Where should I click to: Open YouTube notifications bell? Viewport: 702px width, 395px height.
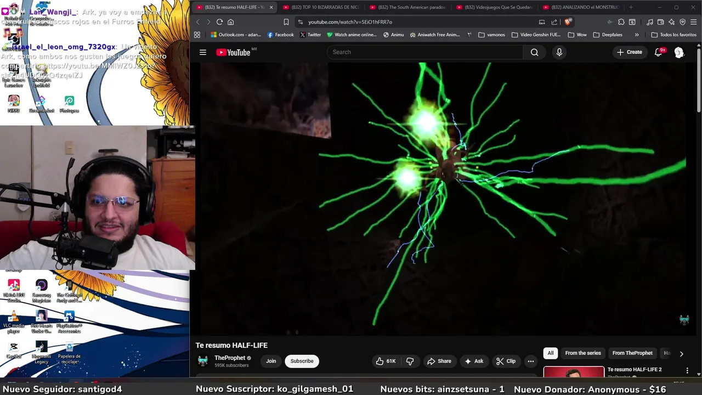pos(659,52)
